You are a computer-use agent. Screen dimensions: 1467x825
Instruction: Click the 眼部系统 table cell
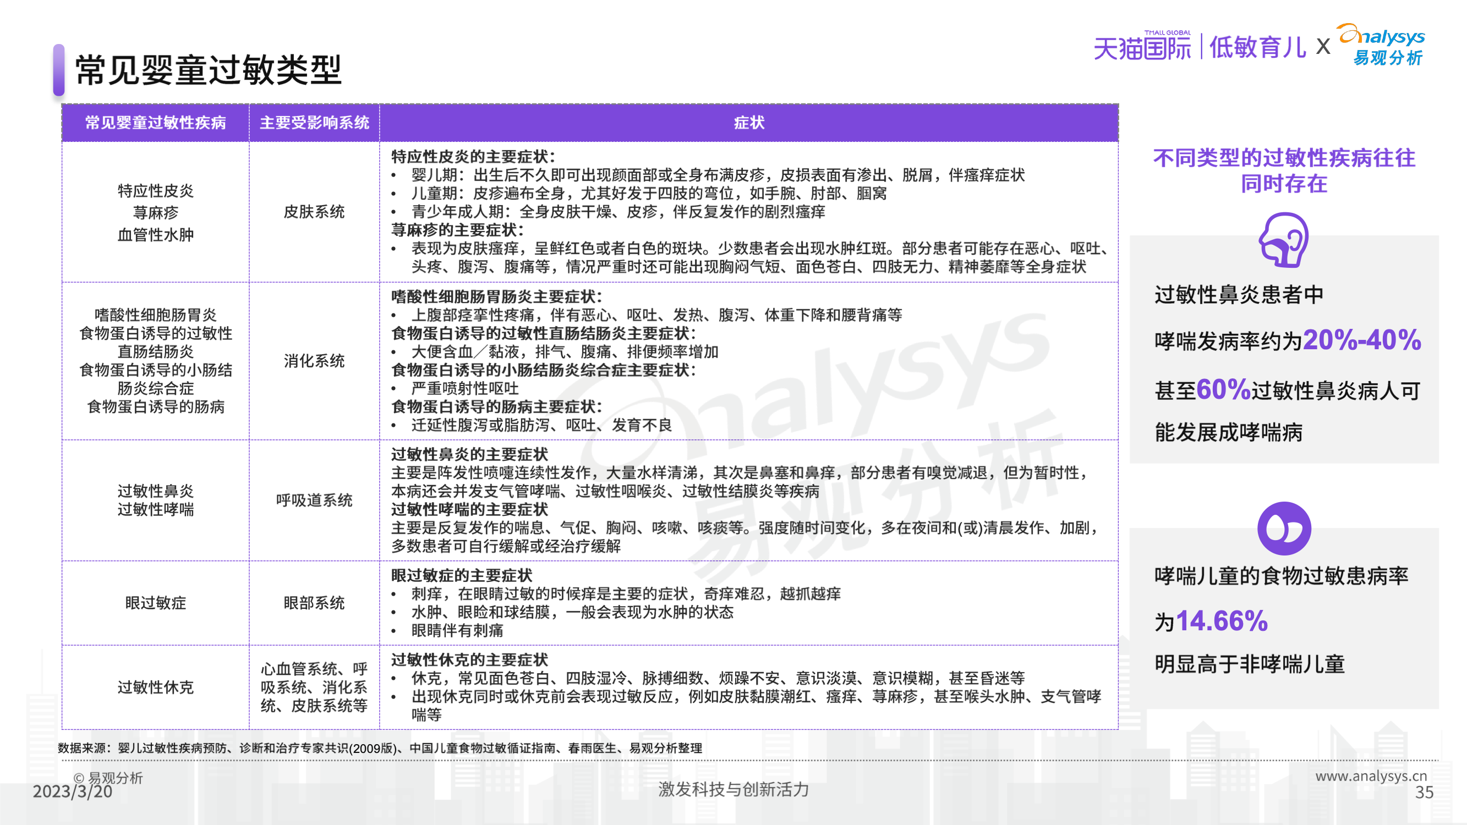314,602
